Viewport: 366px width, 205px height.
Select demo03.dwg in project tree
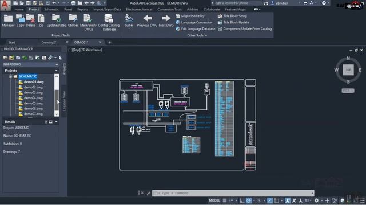coord(33,92)
